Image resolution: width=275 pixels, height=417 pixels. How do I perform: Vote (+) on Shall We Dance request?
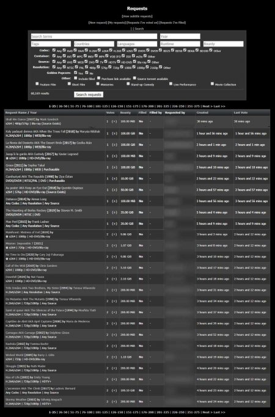click(114, 121)
